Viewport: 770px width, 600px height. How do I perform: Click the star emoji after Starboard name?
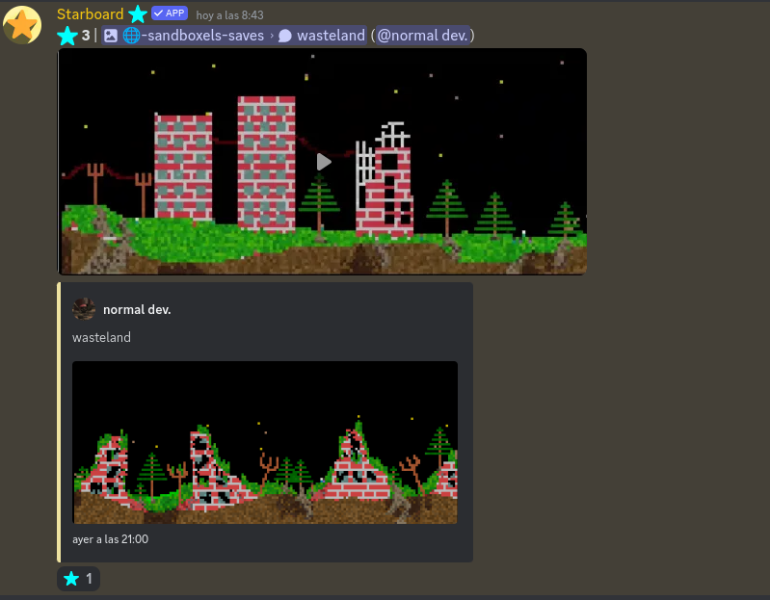(138, 14)
